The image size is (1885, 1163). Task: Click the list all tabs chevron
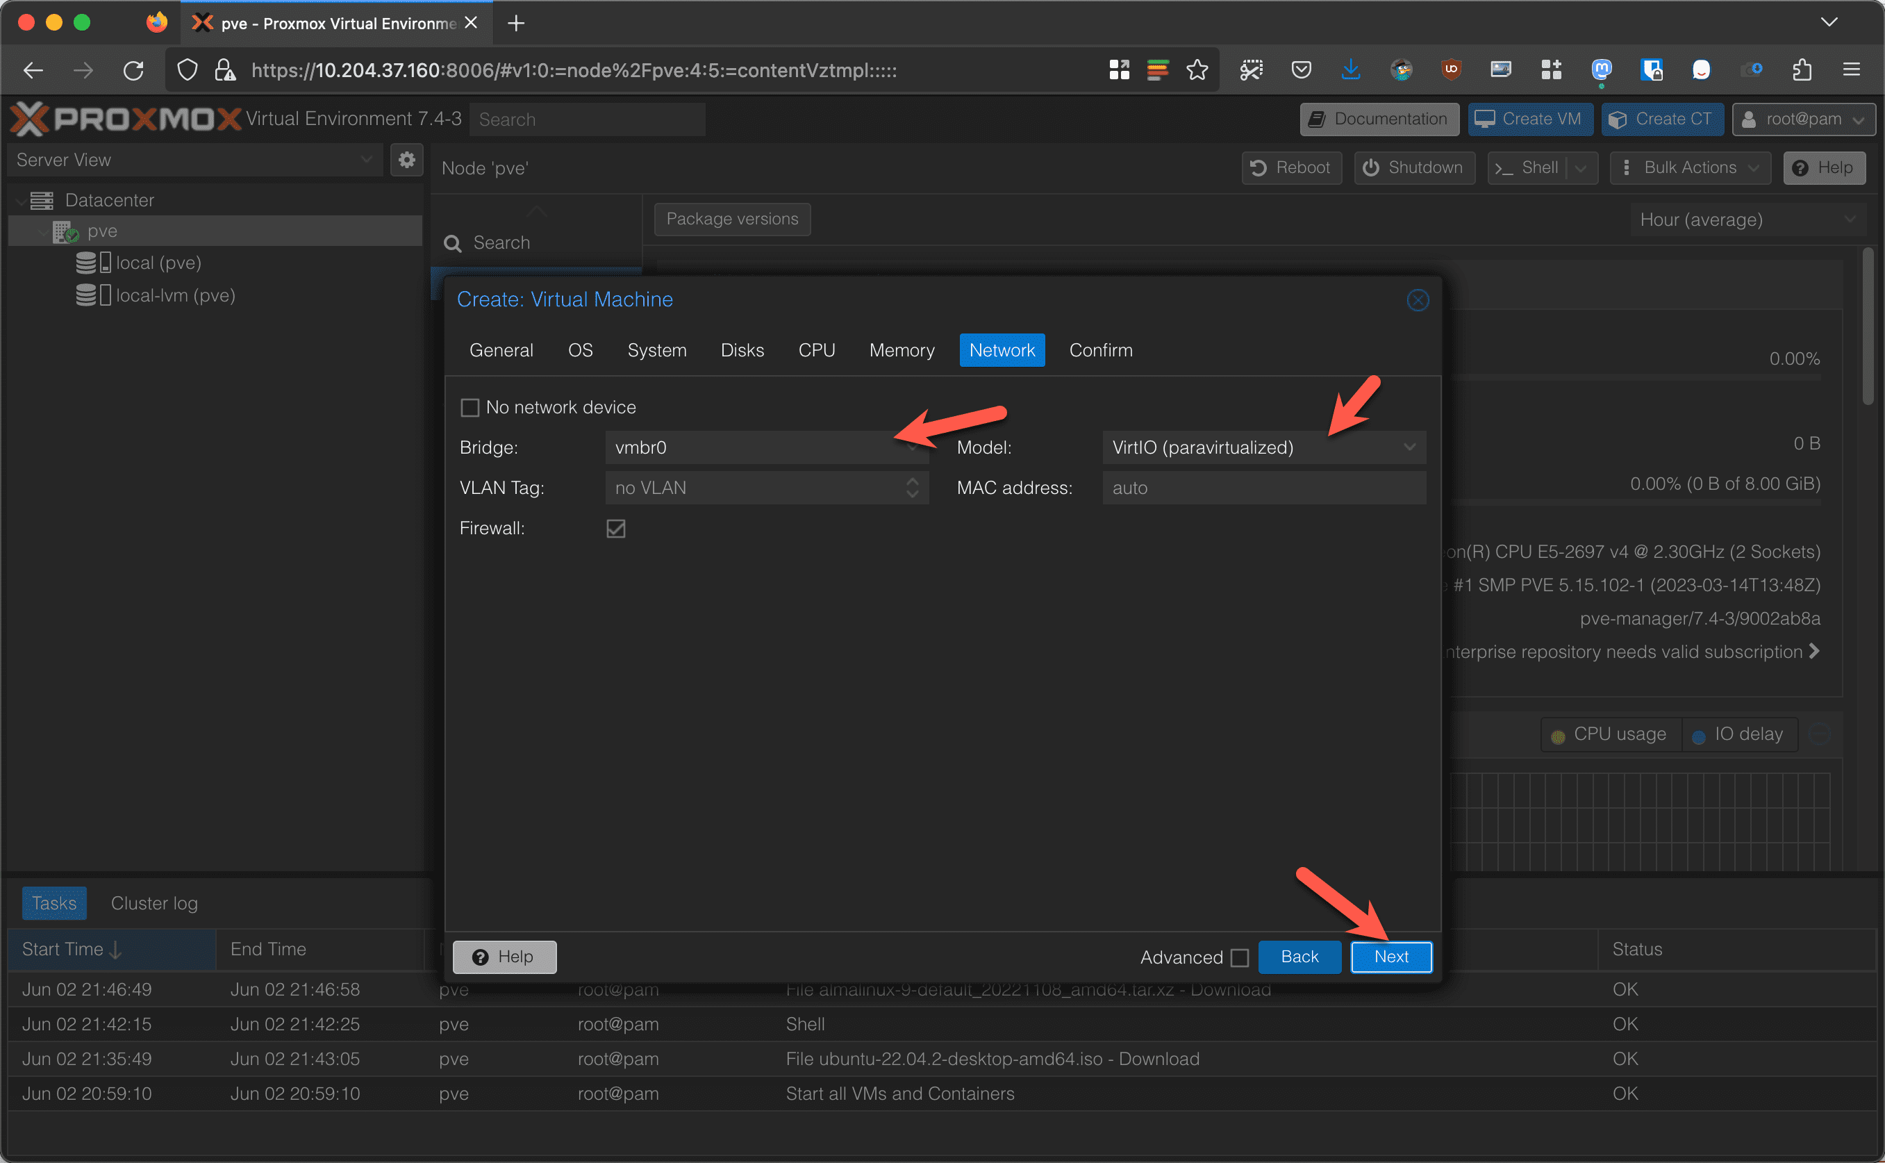(x=1829, y=22)
